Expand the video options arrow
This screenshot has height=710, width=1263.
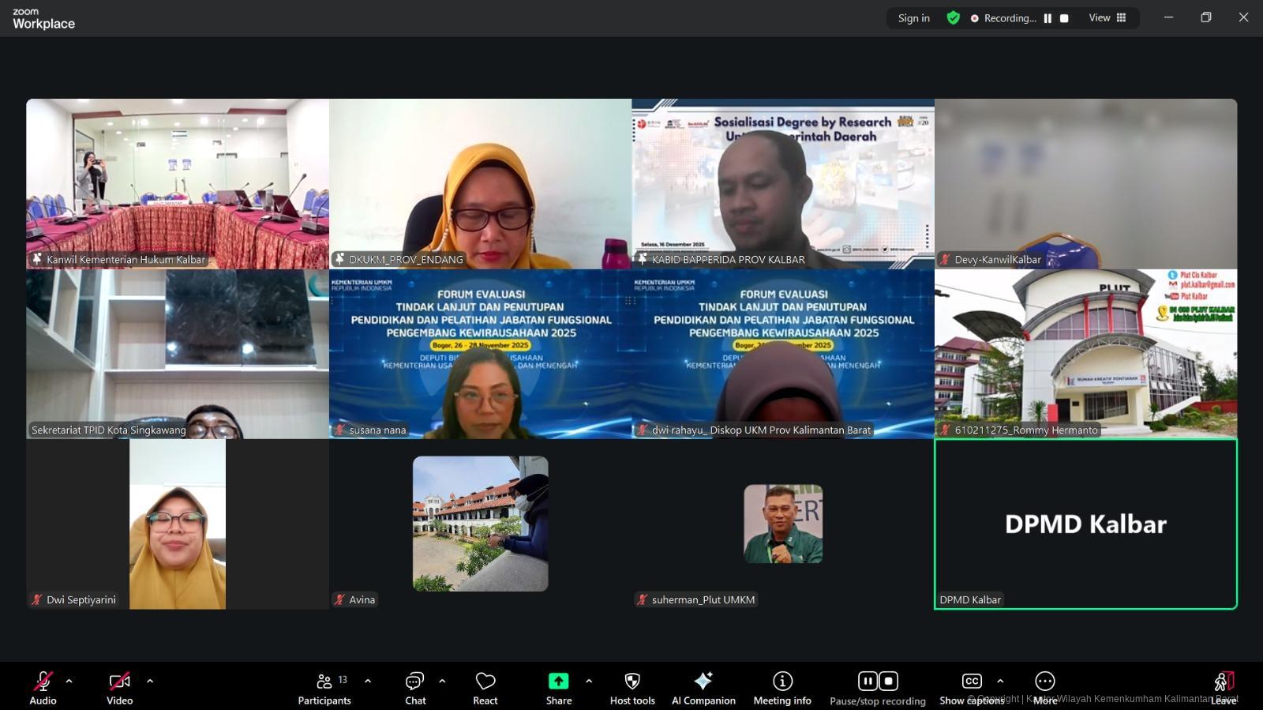click(x=150, y=681)
